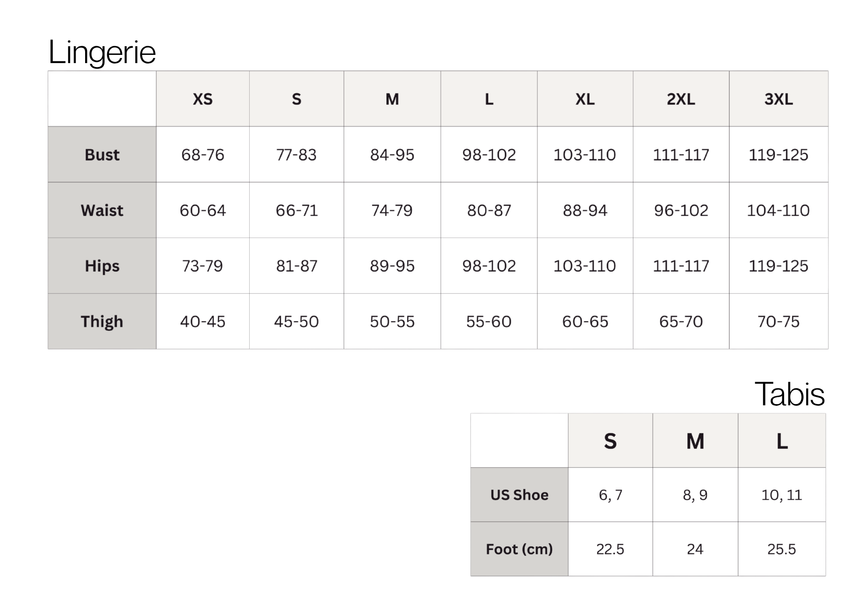Click the foot length cell 22.5
The image size is (864, 611).
tap(610, 549)
